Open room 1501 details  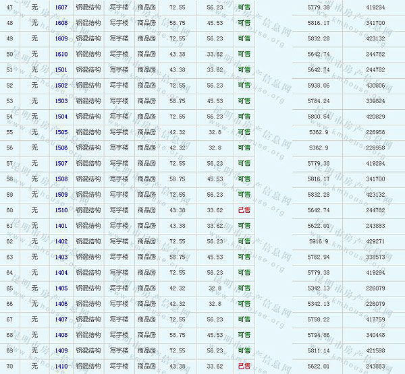[x=61, y=69]
